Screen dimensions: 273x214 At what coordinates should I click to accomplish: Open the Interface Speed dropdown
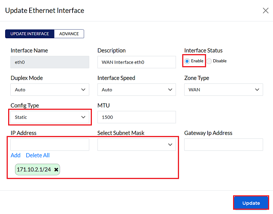pyautogui.click(x=136, y=89)
